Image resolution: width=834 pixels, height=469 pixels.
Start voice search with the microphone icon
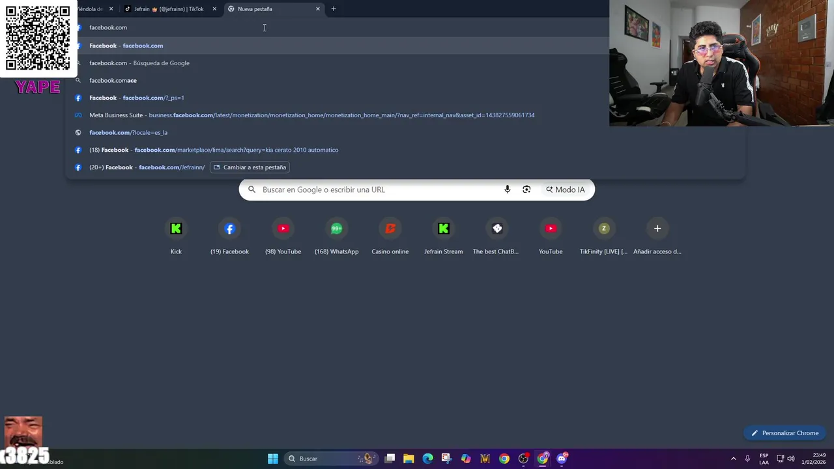coord(507,190)
